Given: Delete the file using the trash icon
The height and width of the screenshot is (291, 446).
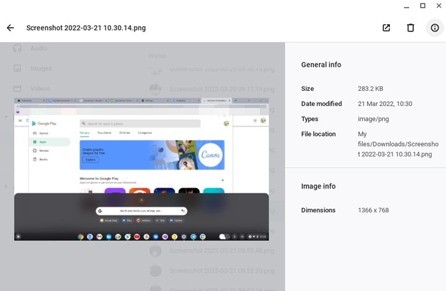Looking at the screenshot, I should (410, 28).
